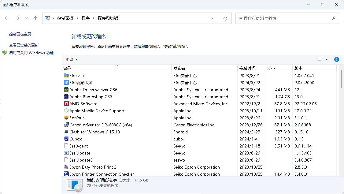Navigate to 程序 breadcrumb
344x194 pixels.
[x=86, y=18]
